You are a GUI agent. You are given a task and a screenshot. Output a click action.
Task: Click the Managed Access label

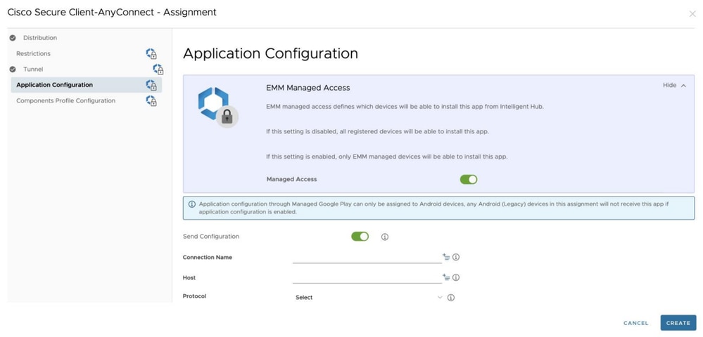(x=291, y=179)
